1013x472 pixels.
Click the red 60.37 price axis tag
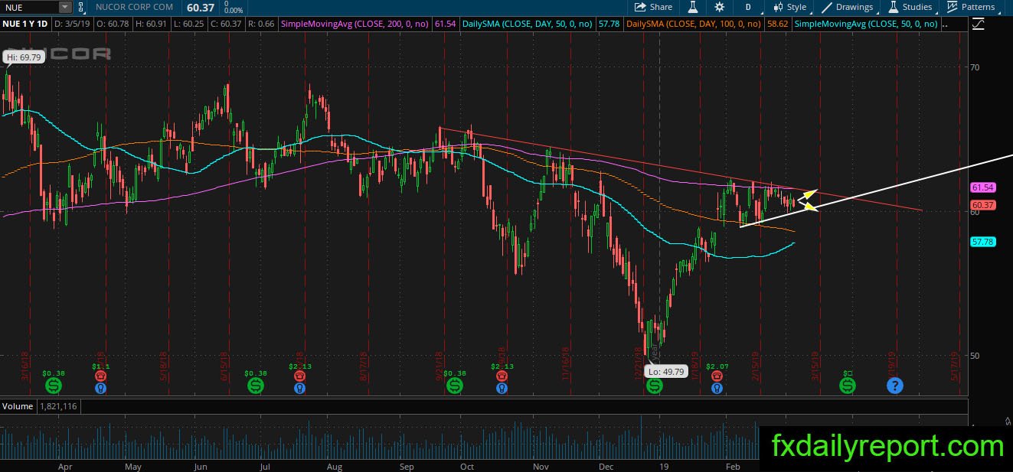(x=982, y=205)
